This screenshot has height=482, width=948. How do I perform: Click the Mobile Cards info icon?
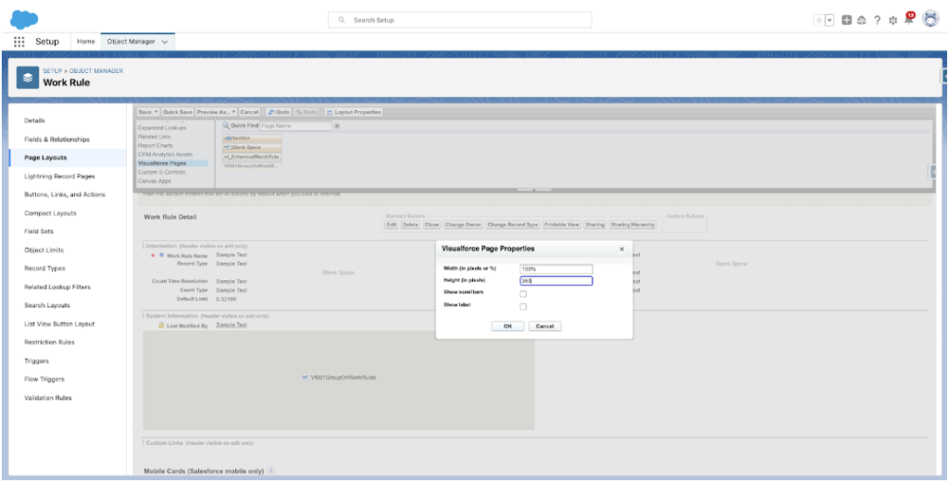pyautogui.click(x=271, y=471)
